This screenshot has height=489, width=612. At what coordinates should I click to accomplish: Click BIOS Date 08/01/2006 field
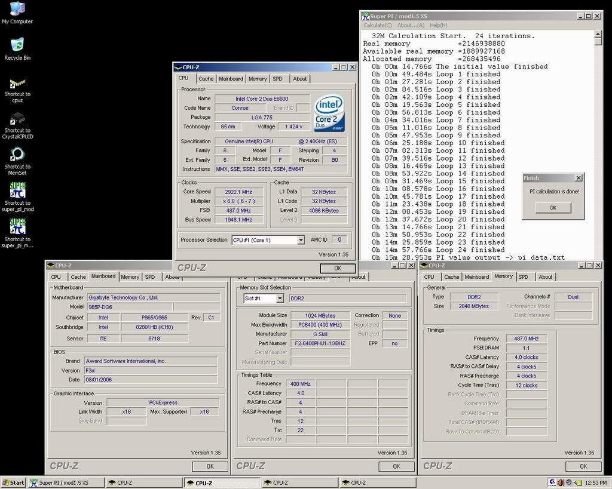(x=151, y=380)
